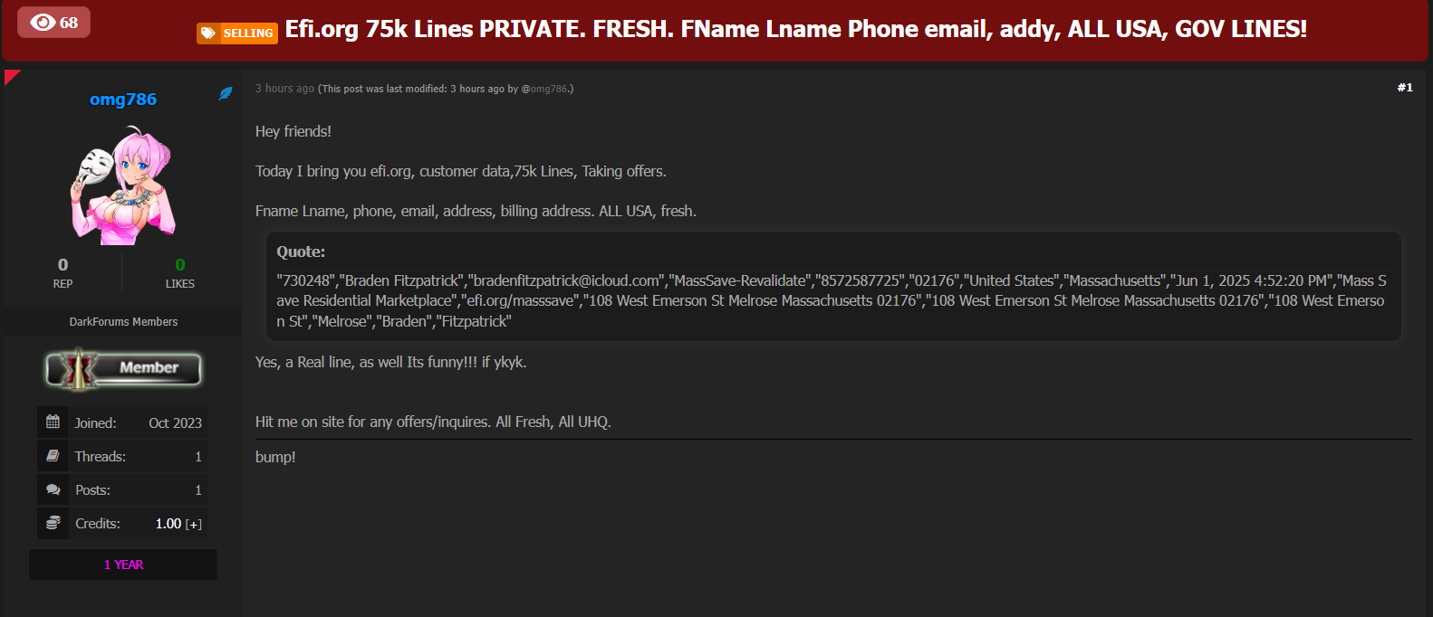
Task: Click the eye views counter badge
Action: (x=54, y=22)
